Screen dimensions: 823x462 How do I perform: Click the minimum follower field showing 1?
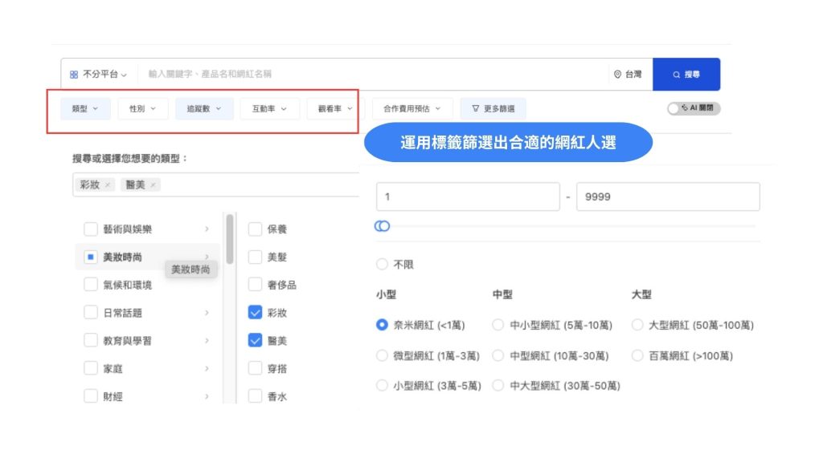pos(469,197)
